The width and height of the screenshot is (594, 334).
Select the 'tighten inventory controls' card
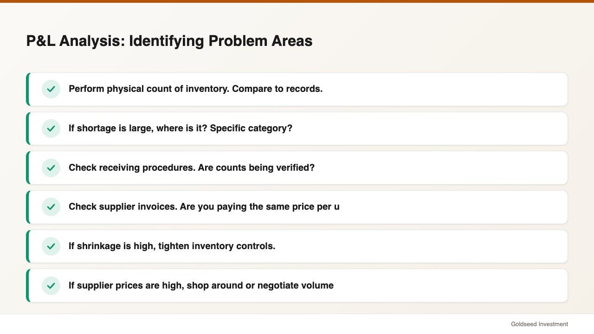(x=297, y=246)
